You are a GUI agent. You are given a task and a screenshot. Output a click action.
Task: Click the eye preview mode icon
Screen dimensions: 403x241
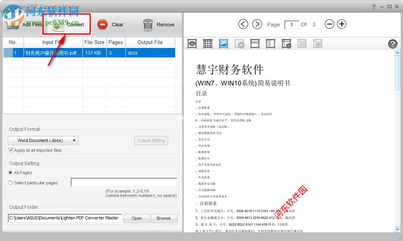(192, 44)
